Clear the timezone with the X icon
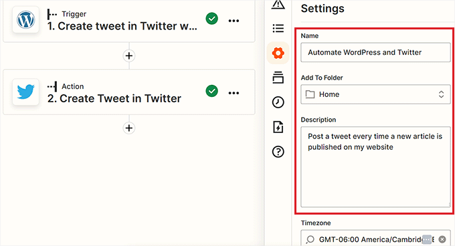 tap(442, 239)
